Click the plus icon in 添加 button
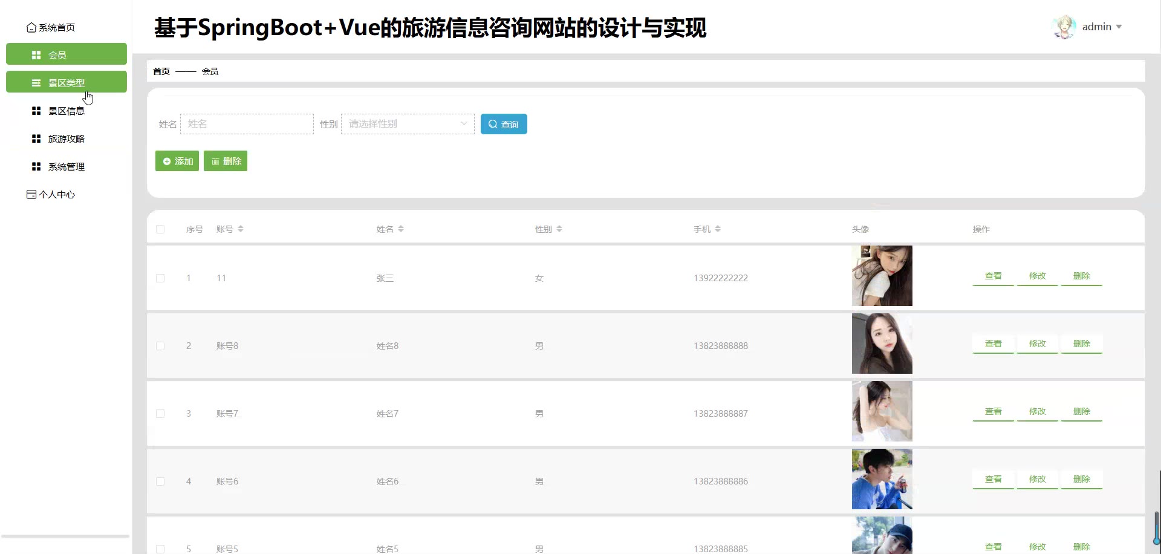Image resolution: width=1161 pixels, height=554 pixels. pyautogui.click(x=167, y=161)
